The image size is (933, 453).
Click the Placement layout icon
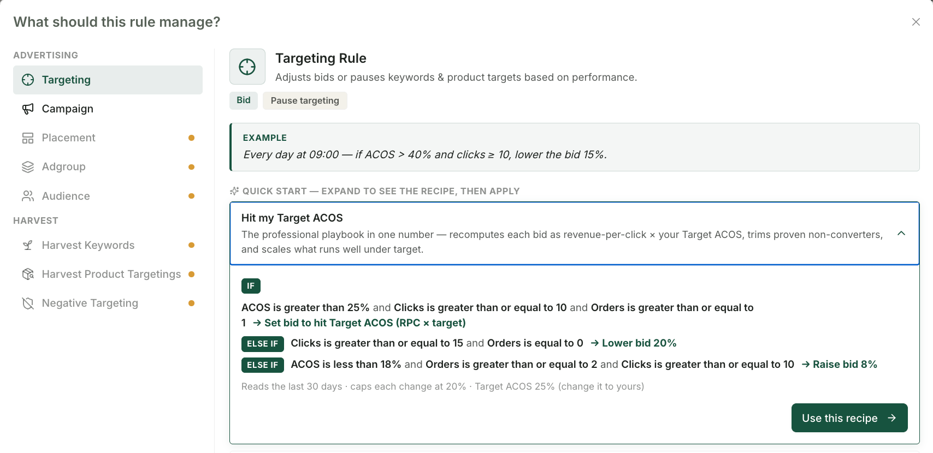(28, 138)
